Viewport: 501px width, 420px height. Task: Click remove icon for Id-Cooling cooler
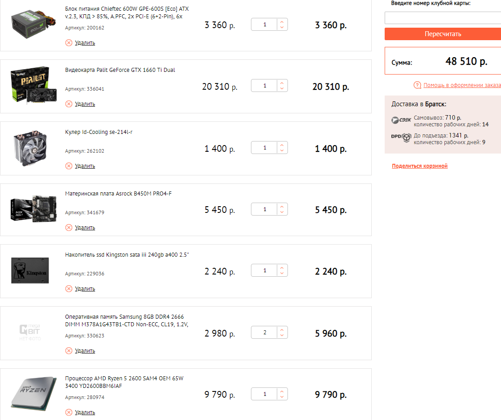[x=69, y=166]
